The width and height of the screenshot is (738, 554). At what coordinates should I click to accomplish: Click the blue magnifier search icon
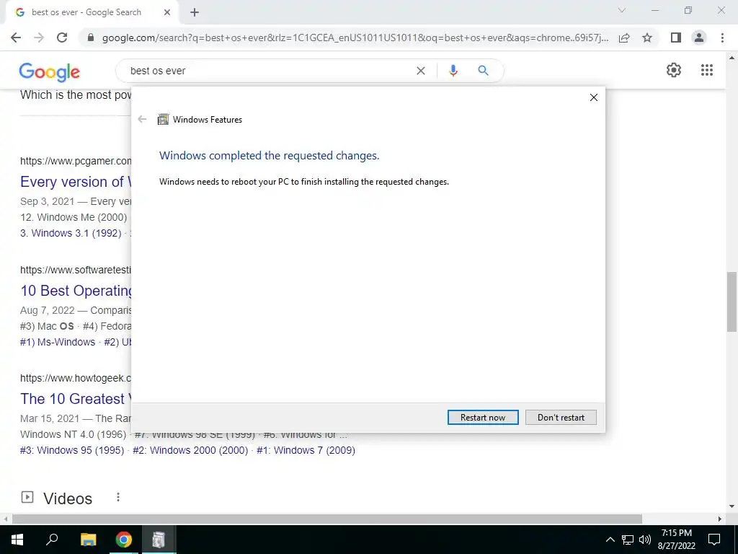coord(483,71)
